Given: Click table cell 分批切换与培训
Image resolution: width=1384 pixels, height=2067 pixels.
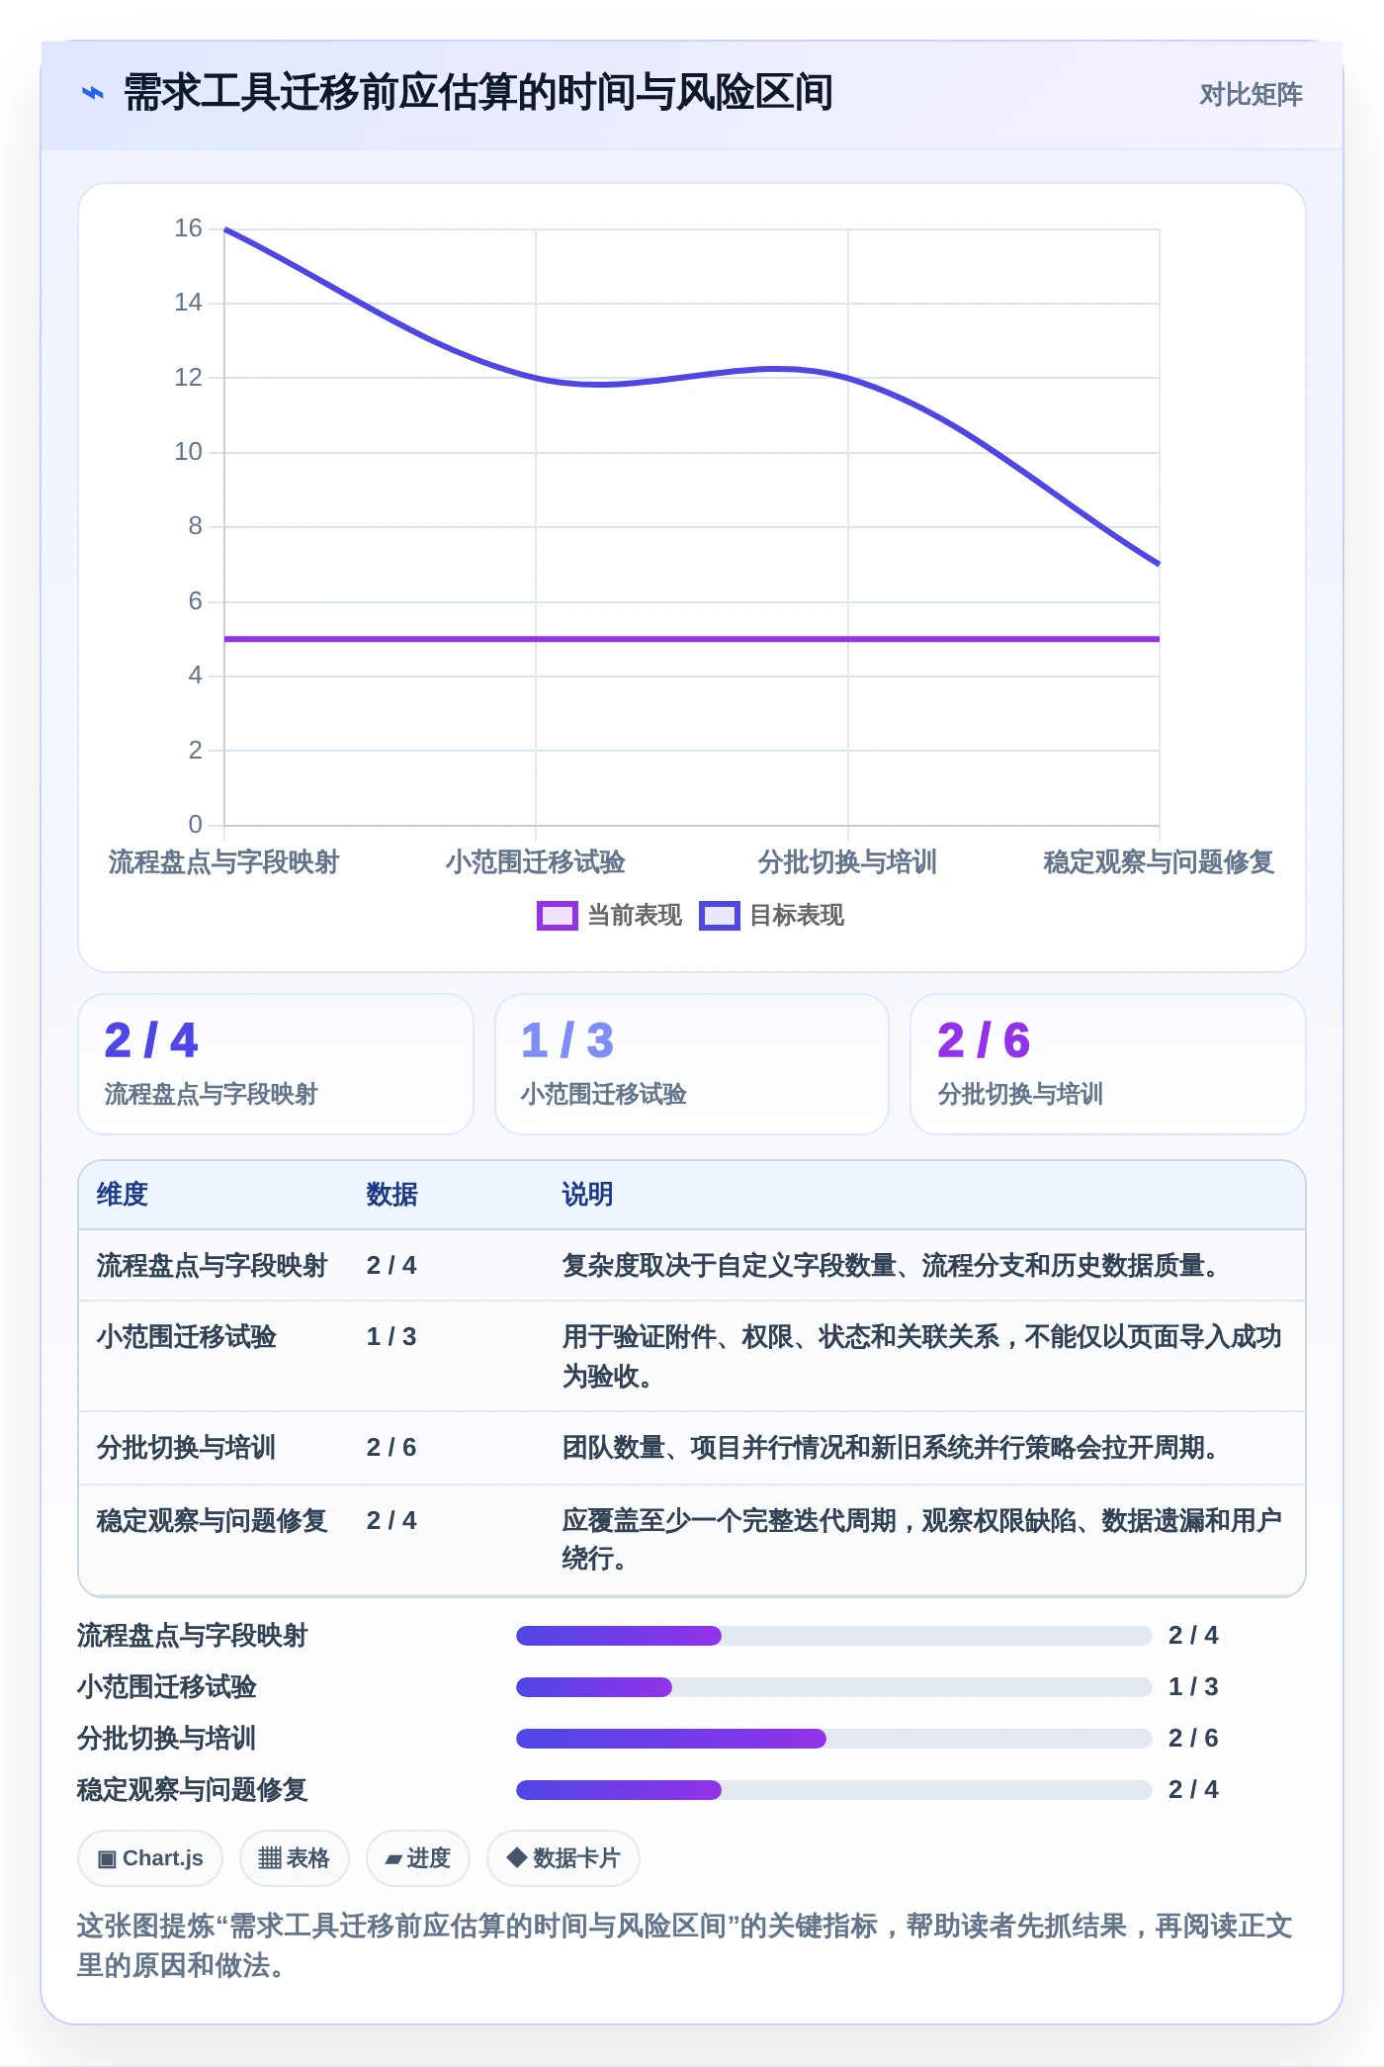Looking at the screenshot, I should click(x=187, y=1448).
